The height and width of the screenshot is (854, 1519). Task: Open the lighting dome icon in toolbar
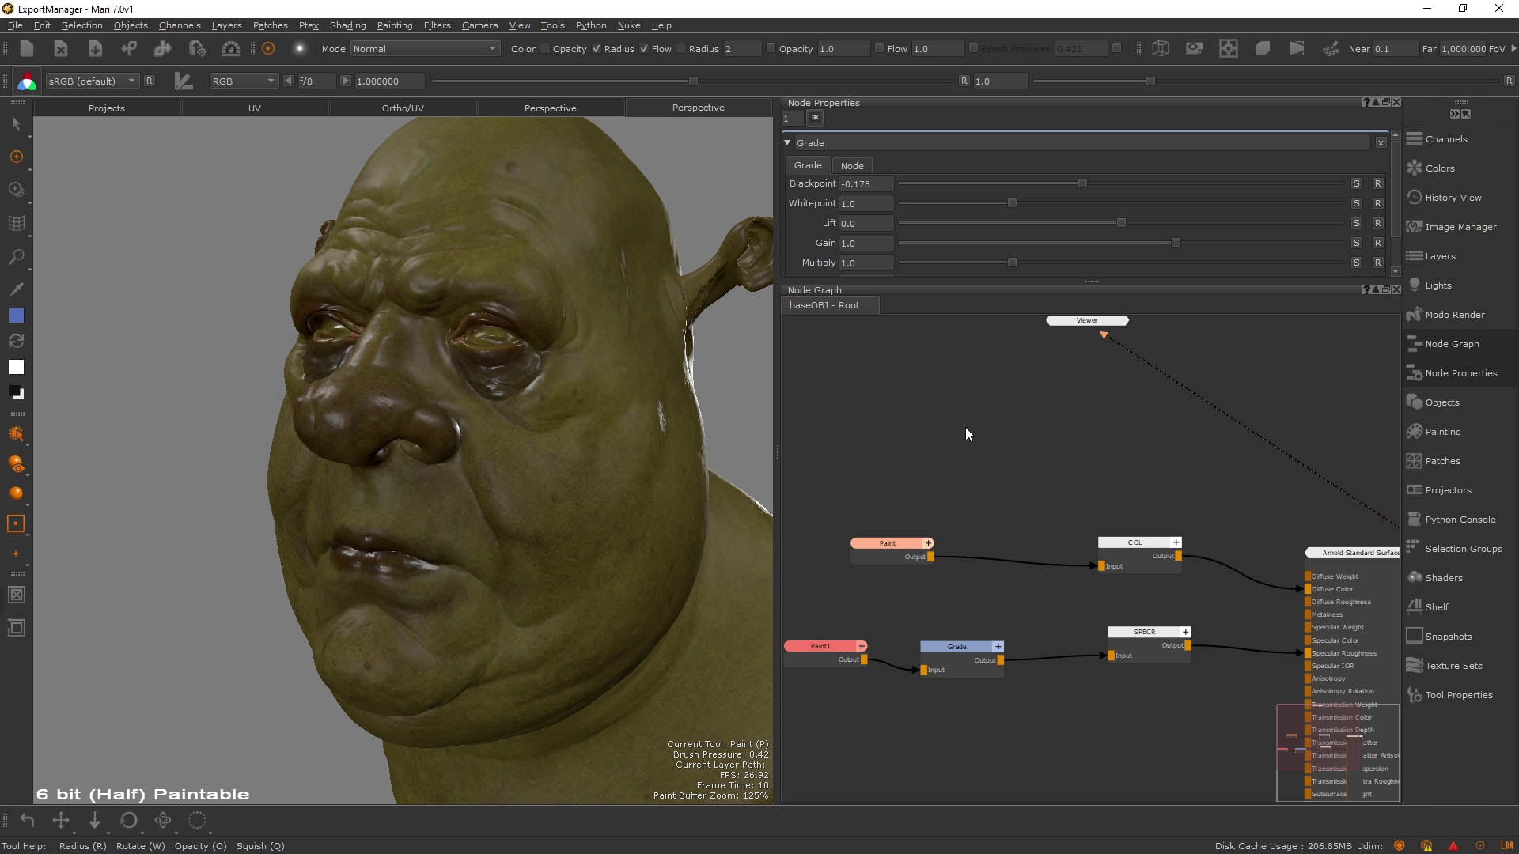click(230, 48)
